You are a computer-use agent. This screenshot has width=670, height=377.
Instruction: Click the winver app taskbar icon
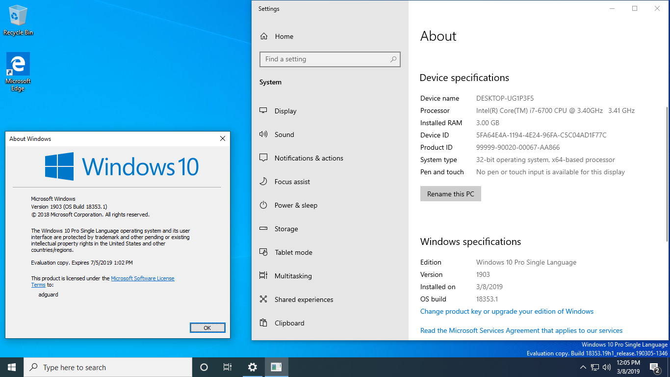[276, 367]
